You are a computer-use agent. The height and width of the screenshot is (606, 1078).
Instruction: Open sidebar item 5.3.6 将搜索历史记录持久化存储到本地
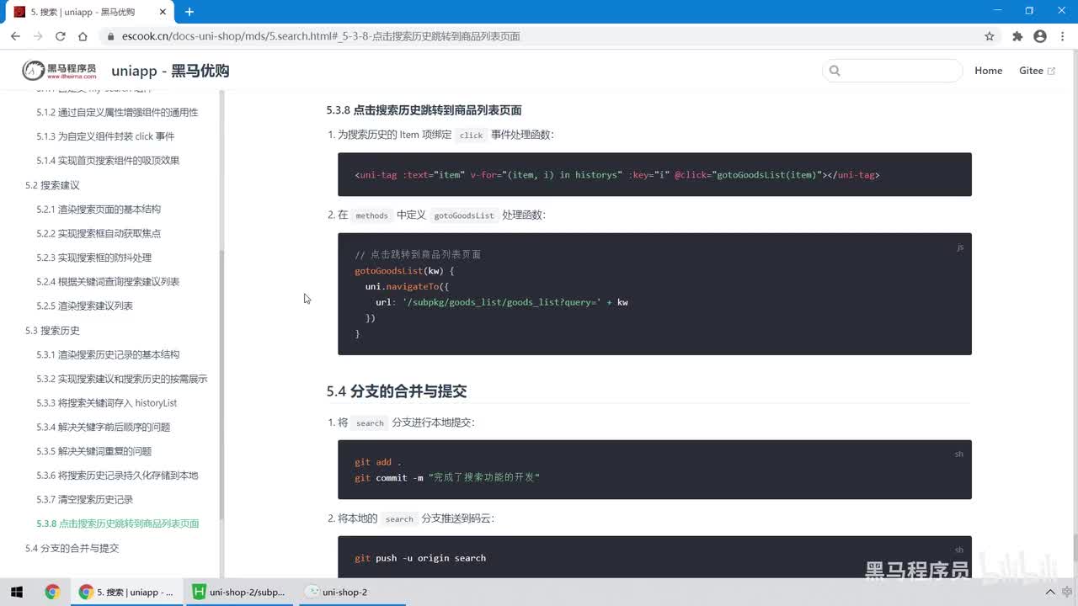(x=117, y=476)
